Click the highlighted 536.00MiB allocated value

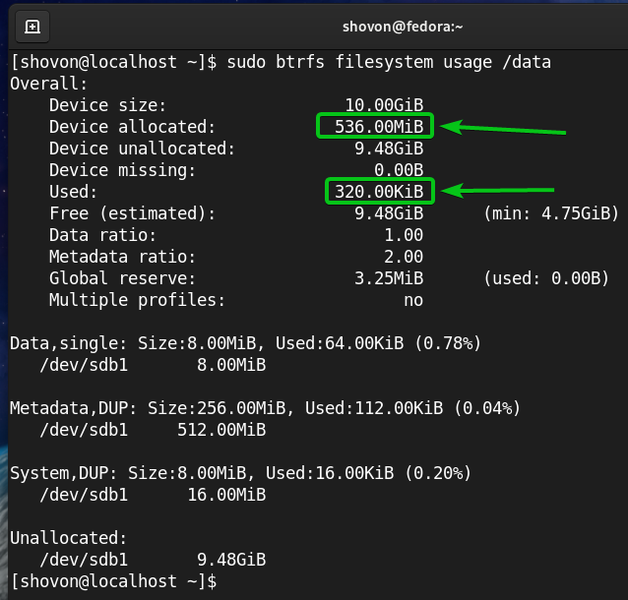pyautogui.click(x=375, y=127)
